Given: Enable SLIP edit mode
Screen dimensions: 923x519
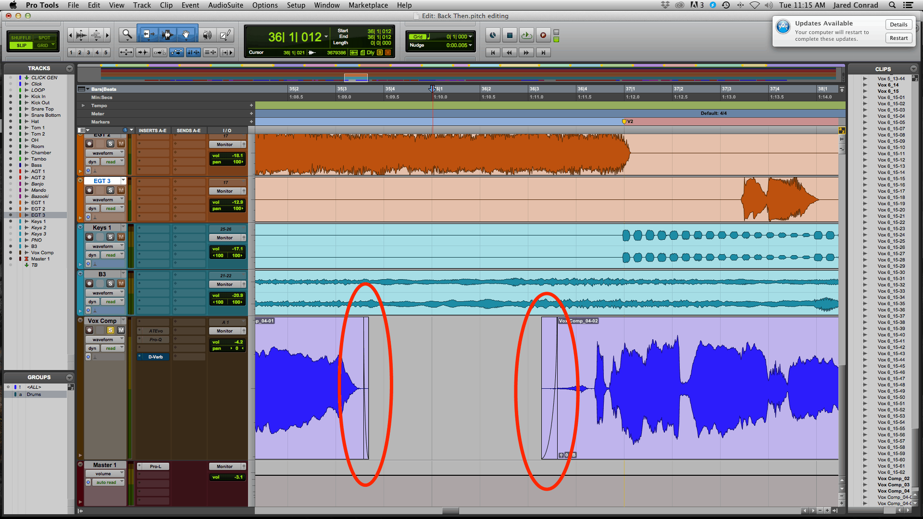Looking at the screenshot, I should [21, 45].
